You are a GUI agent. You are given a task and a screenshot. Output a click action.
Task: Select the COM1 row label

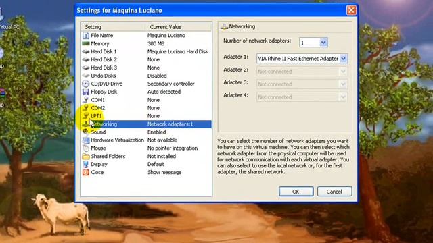(x=97, y=100)
